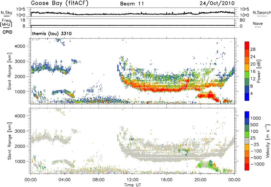This screenshot has width=271, height=187.
Task: Click the "80" Nave axis label
Action: coord(242,20)
